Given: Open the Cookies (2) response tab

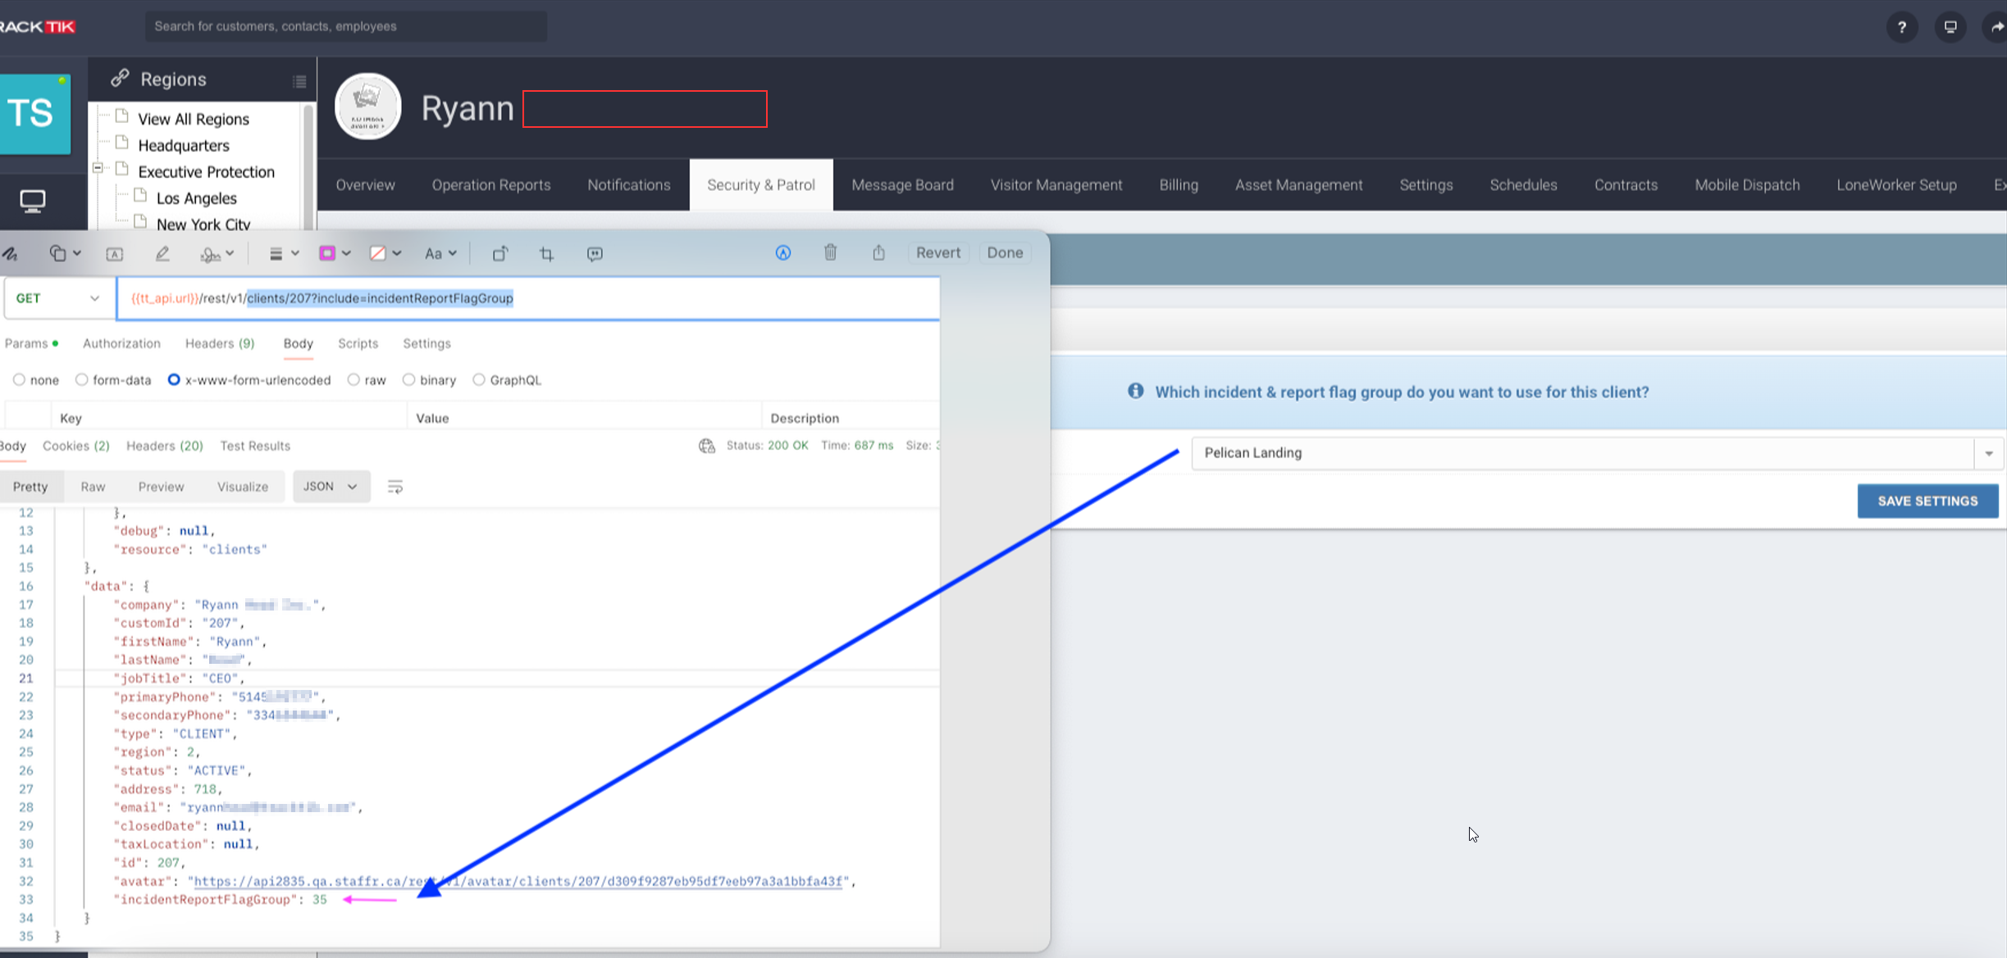Looking at the screenshot, I should click(x=75, y=446).
